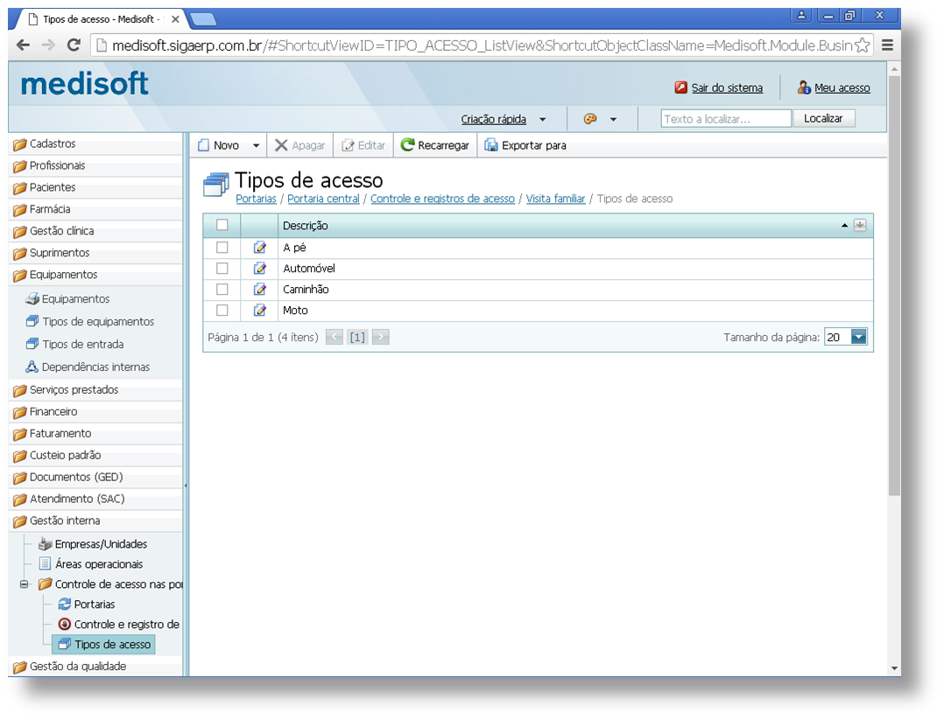Check the A pé row checkbox
The image size is (944, 720).
222,248
